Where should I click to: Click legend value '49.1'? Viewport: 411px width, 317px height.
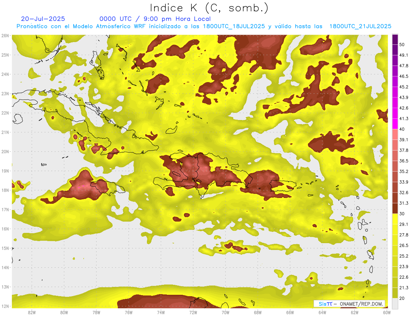(x=404, y=55)
